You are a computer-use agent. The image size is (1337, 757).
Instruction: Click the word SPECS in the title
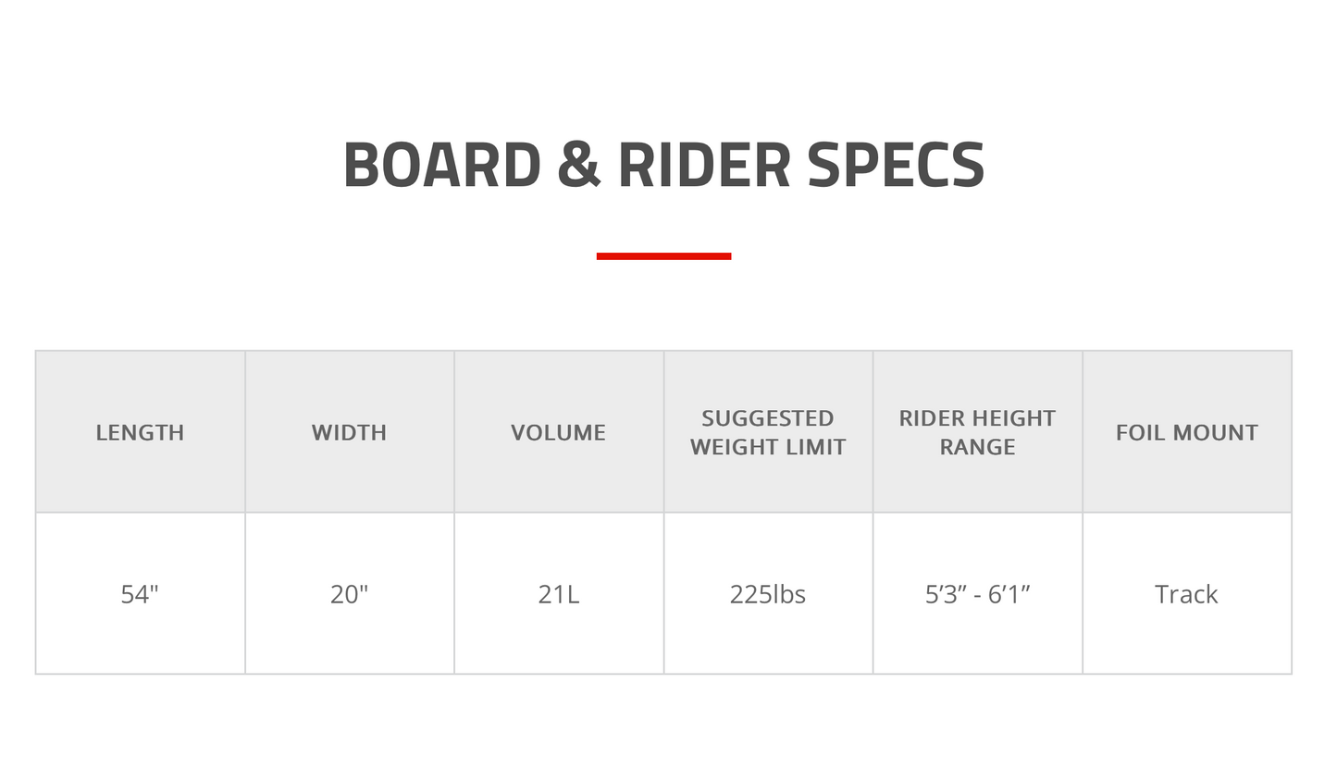(896, 166)
